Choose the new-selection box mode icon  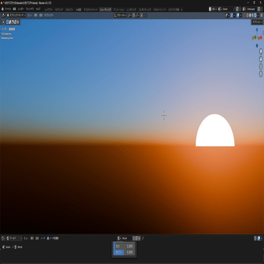7,22
